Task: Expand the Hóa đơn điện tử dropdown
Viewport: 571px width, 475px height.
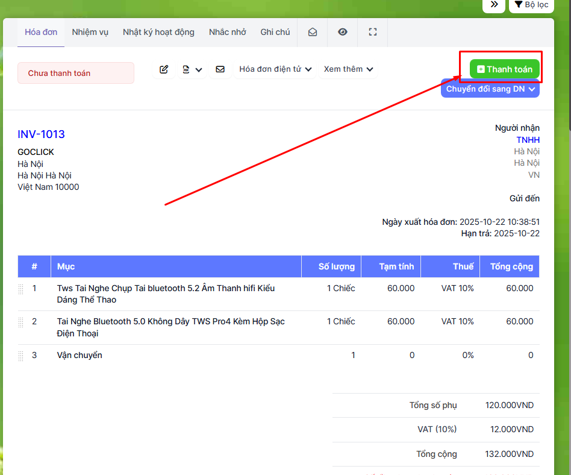Action: pyautogui.click(x=275, y=69)
